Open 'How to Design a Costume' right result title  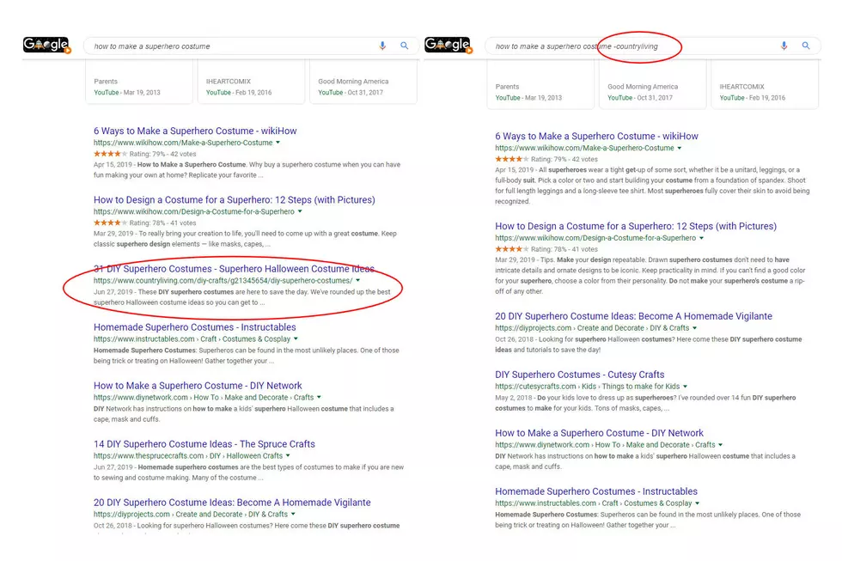[636, 226]
